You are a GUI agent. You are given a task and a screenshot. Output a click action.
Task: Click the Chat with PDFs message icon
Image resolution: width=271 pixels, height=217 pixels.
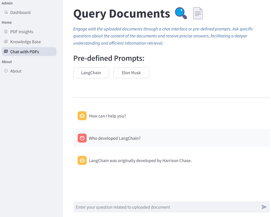[x=6, y=52]
